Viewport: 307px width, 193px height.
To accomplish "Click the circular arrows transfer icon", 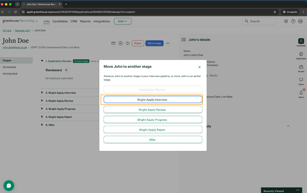I will coord(128,43).
